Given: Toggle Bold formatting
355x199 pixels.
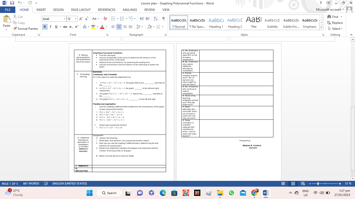Looking at the screenshot, I should [x=45, y=27].
